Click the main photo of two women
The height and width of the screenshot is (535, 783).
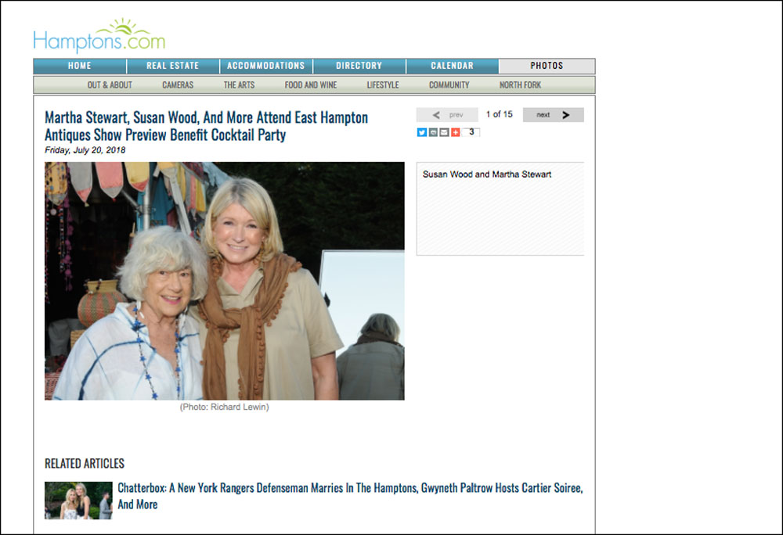pyautogui.click(x=225, y=281)
